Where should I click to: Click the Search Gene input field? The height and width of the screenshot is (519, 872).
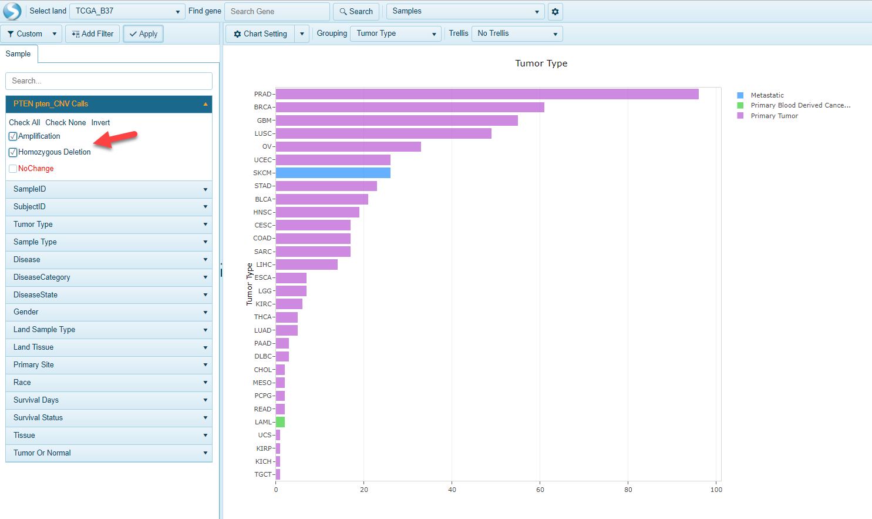click(x=277, y=12)
